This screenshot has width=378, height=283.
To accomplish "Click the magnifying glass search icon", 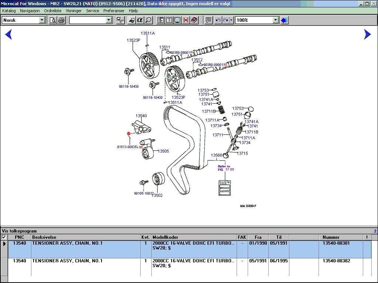I will click(x=148, y=20).
